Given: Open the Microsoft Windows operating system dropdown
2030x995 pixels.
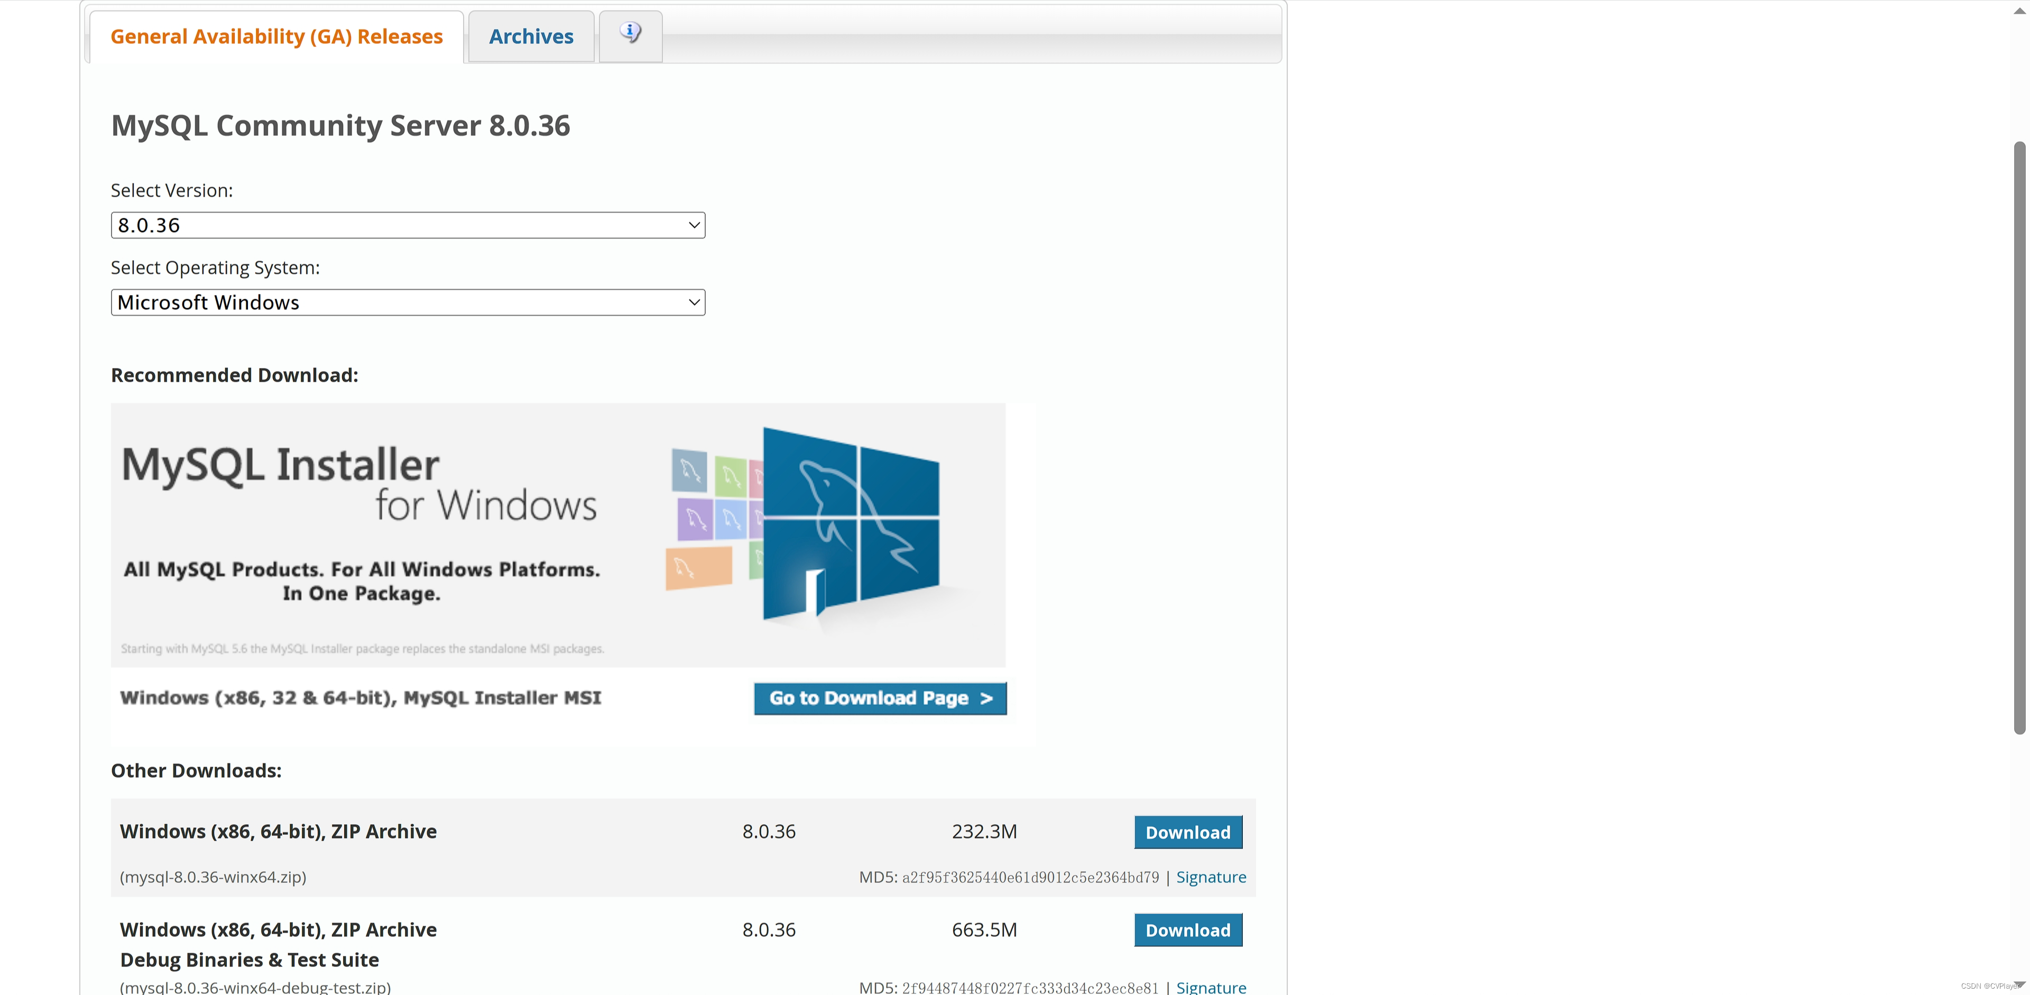Looking at the screenshot, I should (408, 302).
